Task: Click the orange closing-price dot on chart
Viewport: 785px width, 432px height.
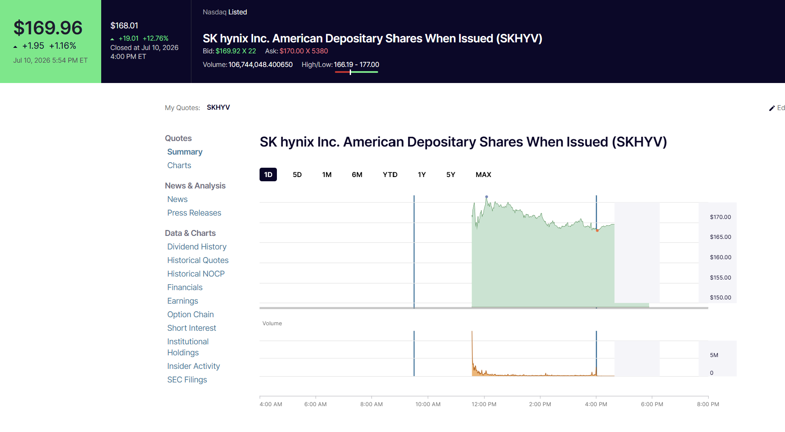Action: (597, 230)
